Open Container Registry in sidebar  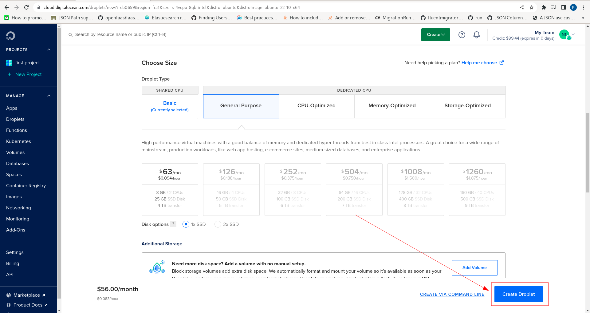pos(26,186)
